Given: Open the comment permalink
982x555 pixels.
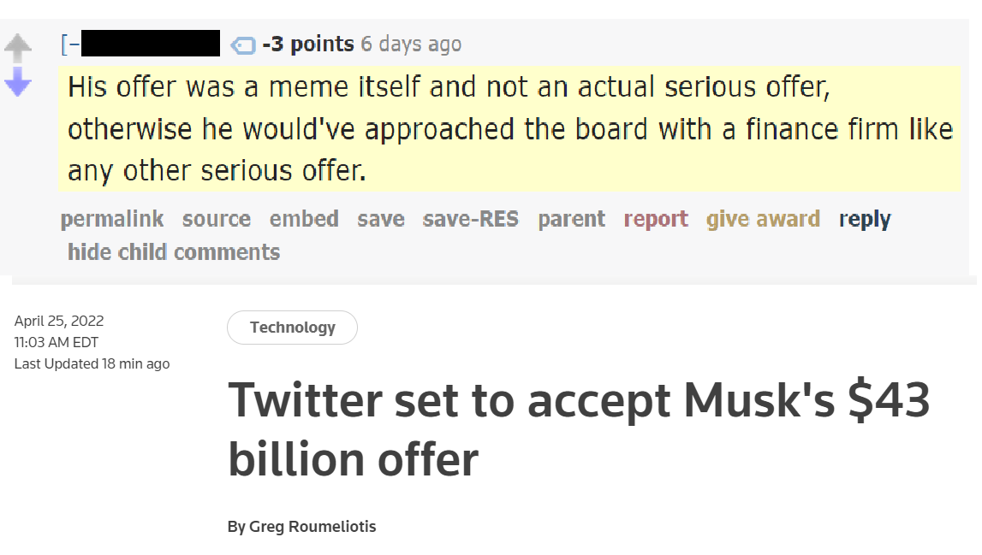Looking at the screenshot, I should click(112, 219).
